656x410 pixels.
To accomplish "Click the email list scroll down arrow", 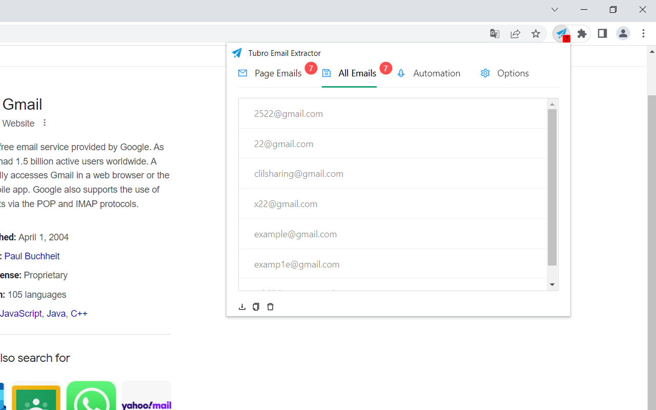I will [x=552, y=284].
